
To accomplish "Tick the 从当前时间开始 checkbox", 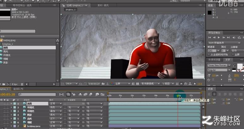I will click(x=209, y=55).
